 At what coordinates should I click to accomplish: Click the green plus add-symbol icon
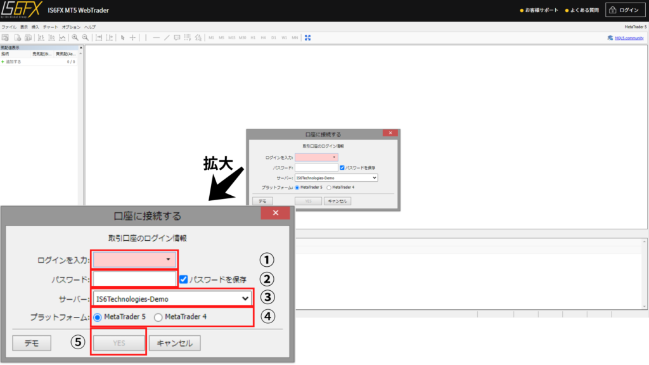pyautogui.click(x=3, y=61)
